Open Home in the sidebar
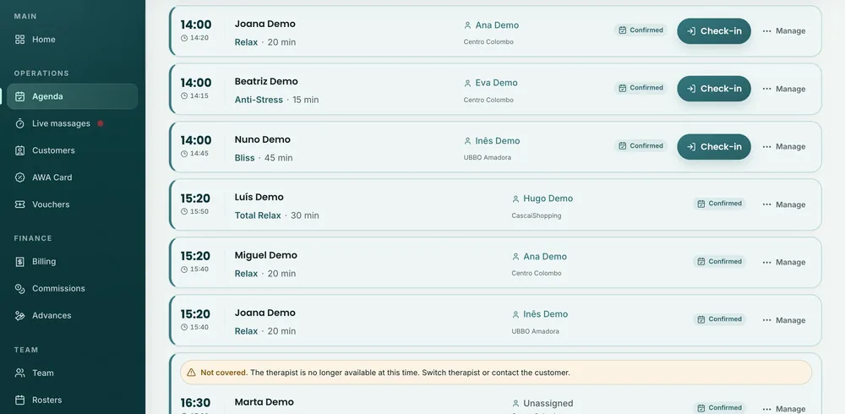This screenshot has height=414, width=845. tap(72, 40)
